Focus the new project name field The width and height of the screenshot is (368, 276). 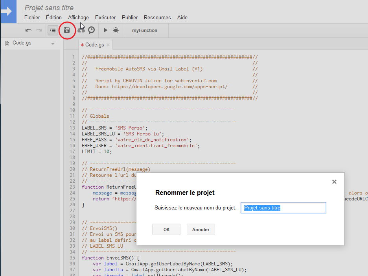point(283,208)
